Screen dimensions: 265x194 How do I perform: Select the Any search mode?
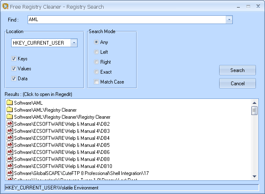point(96,42)
